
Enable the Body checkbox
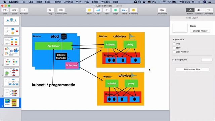[174, 48]
